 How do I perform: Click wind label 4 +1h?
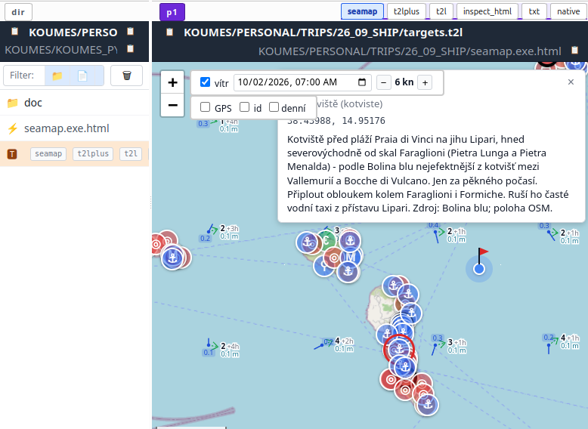click(x=570, y=338)
